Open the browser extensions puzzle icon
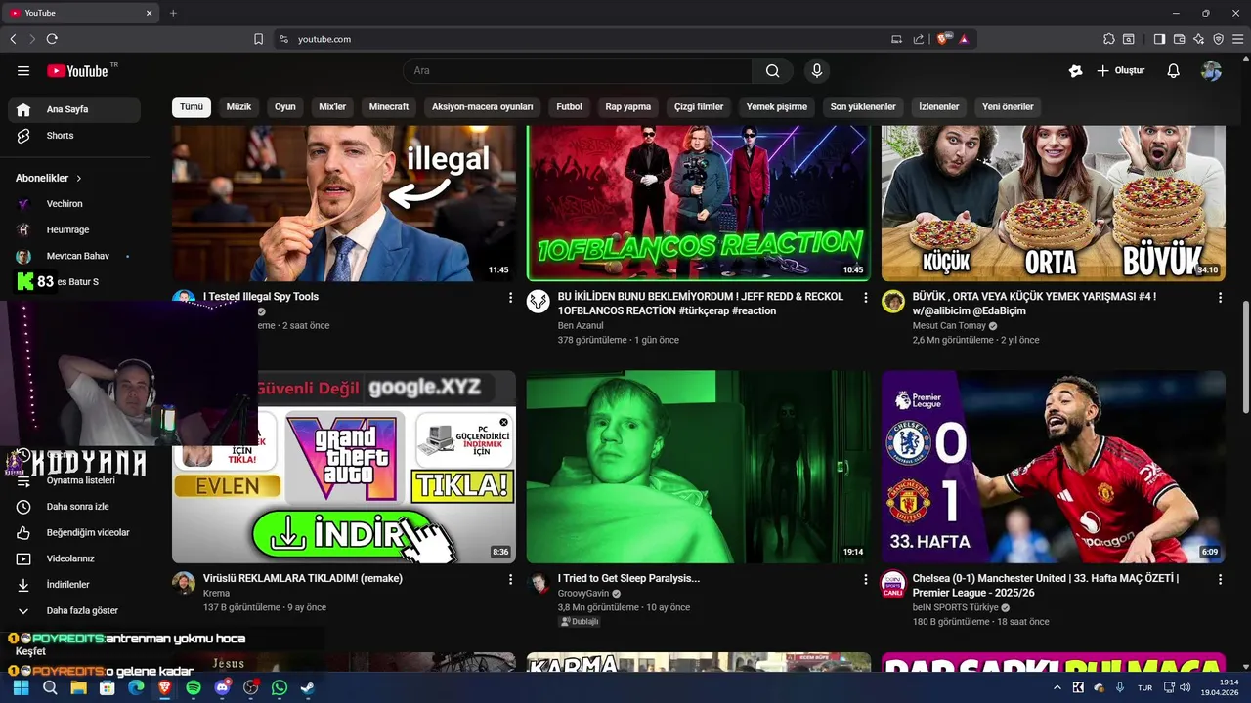Screen dimensions: 1251x703 (1108, 39)
